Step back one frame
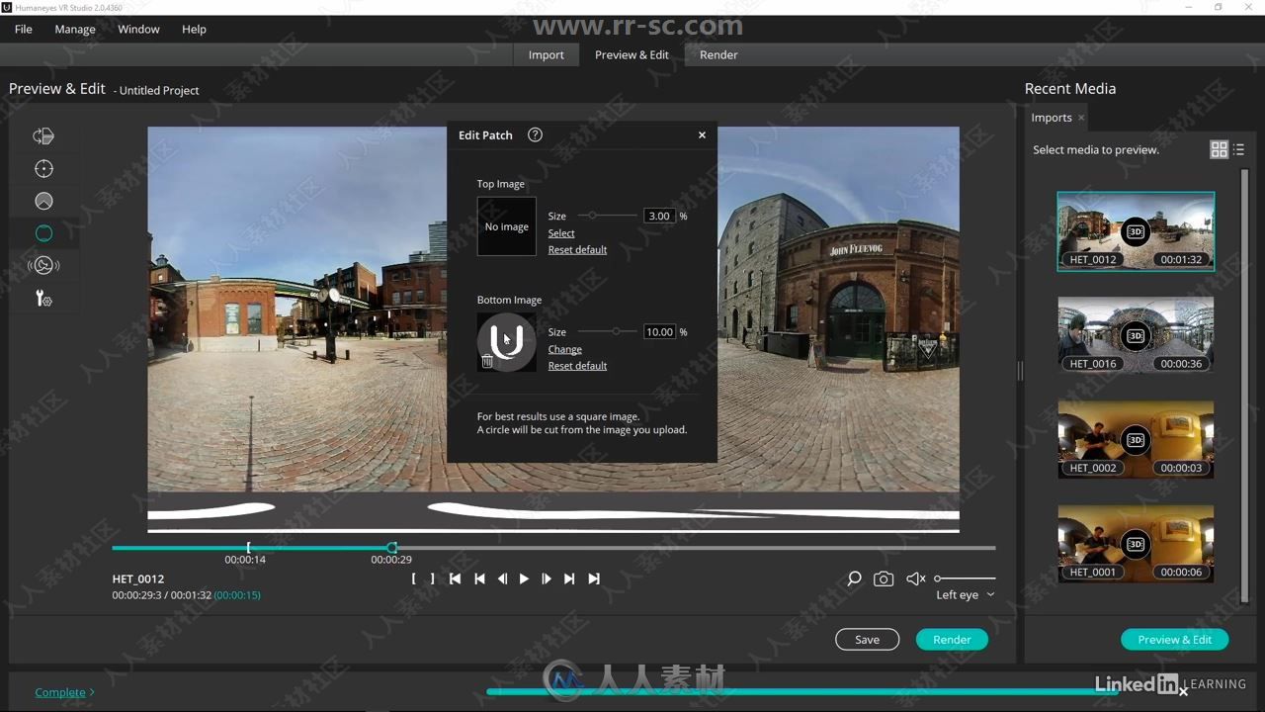The image size is (1265, 712). pos(502,578)
